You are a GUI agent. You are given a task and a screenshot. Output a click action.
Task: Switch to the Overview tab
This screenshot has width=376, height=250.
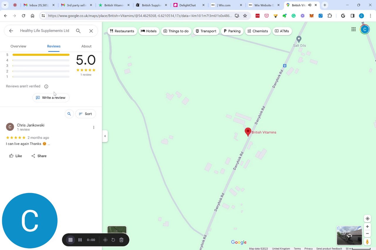[x=18, y=46]
